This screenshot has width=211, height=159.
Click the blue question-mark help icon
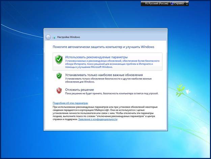(x=172, y=3)
